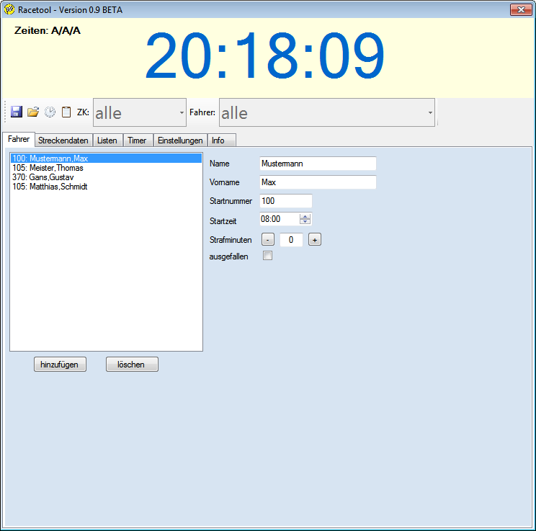
Task: Click the clock icon in toolbar
Action: click(50, 112)
